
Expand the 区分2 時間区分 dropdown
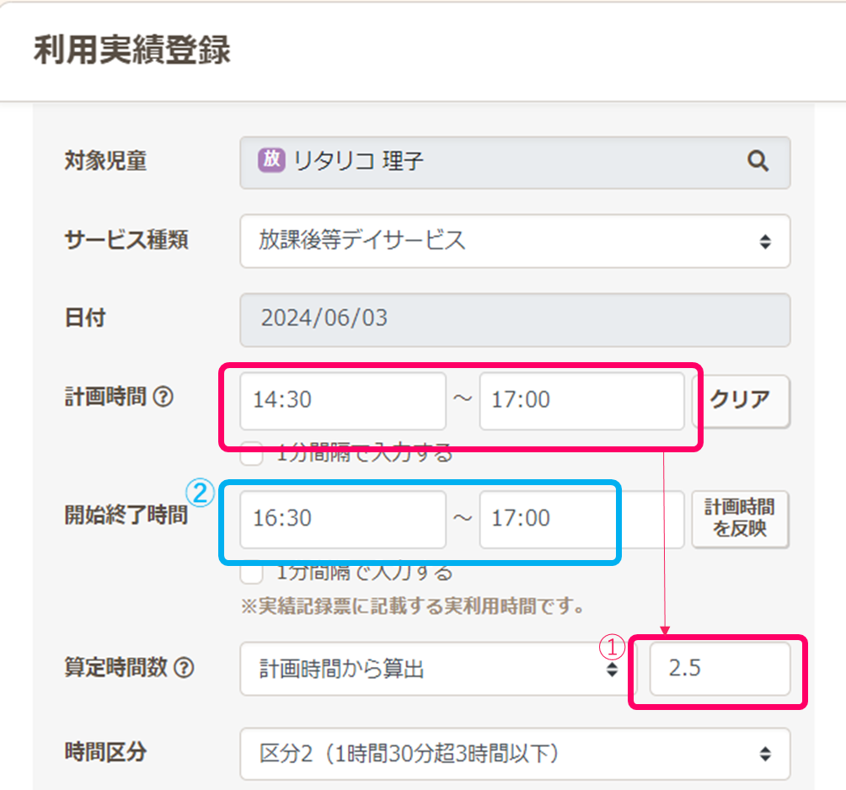pos(514,754)
